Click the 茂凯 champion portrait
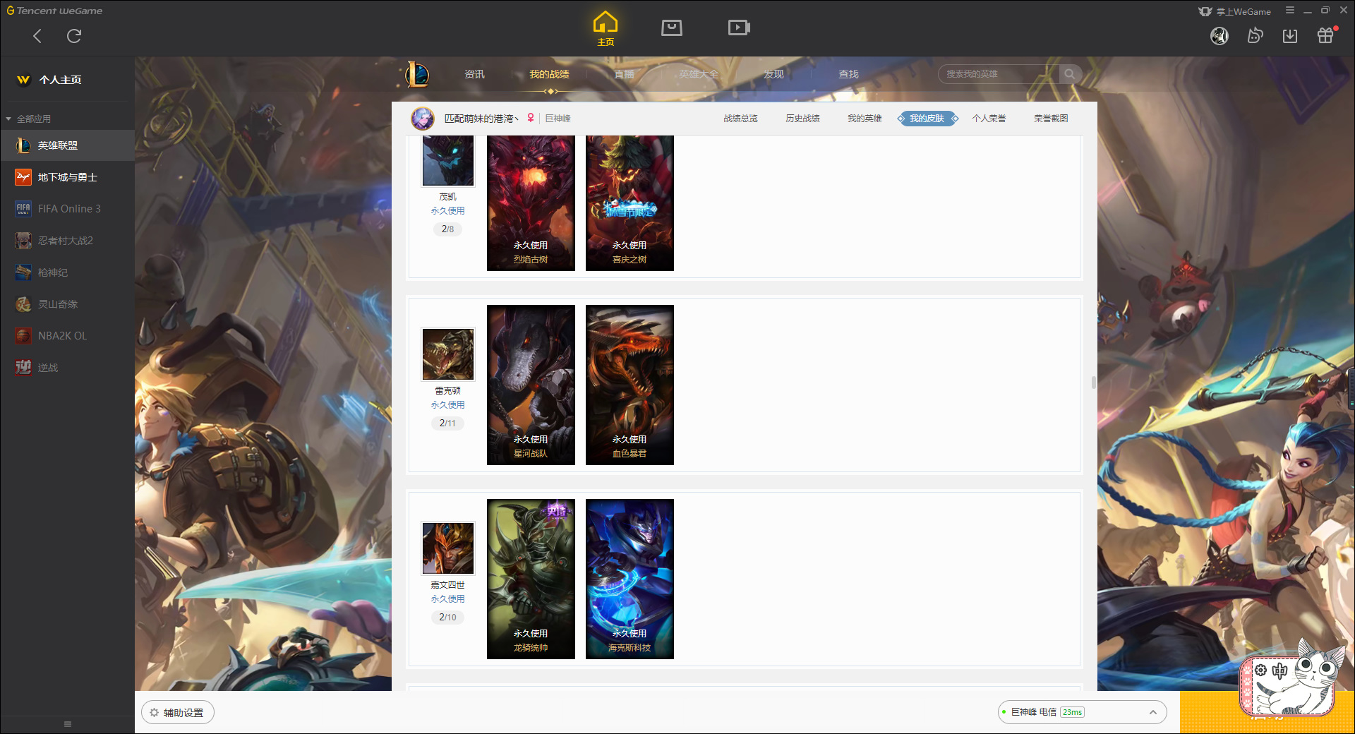 448,161
